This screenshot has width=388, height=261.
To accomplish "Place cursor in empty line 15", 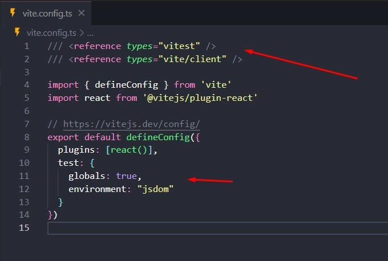I will pyautogui.click(x=218, y=228).
